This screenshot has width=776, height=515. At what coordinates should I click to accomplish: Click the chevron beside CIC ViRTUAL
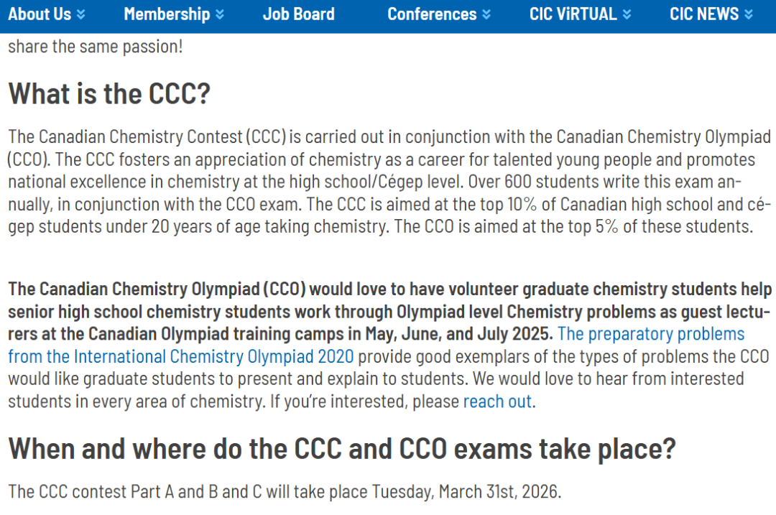[x=627, y=14]
